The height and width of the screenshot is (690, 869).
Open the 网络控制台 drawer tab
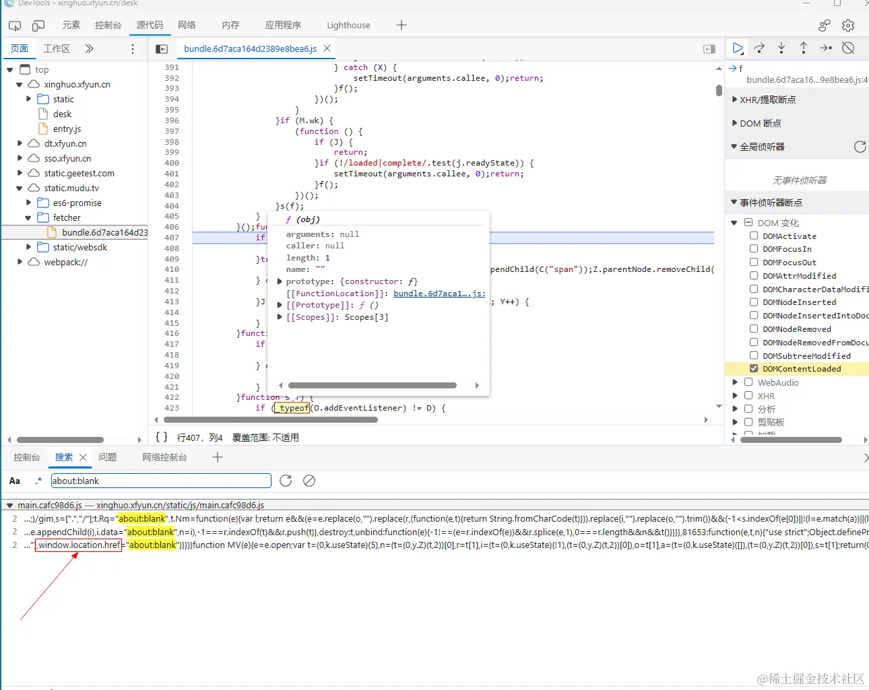pos(164,457)
